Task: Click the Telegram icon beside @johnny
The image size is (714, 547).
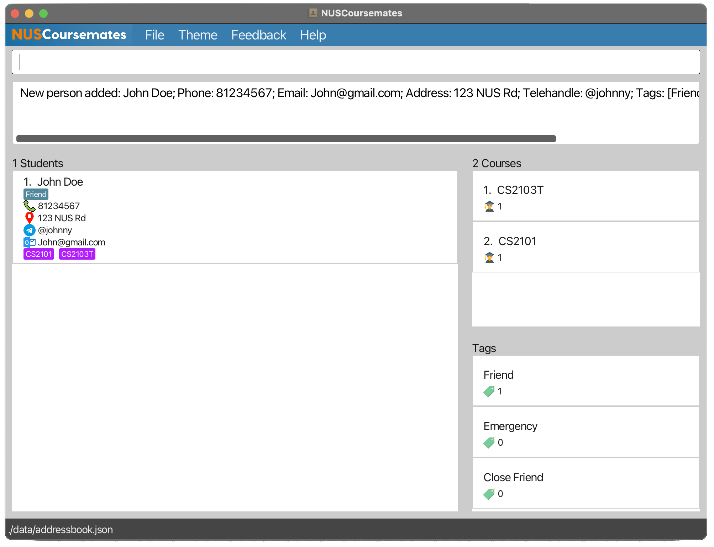Action: 30,230
